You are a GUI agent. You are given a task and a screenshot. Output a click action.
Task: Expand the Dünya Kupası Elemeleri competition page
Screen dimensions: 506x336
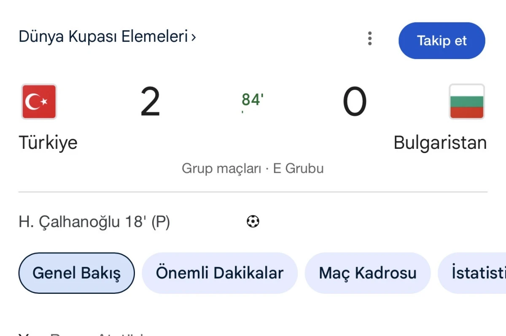tap(105, 37)
